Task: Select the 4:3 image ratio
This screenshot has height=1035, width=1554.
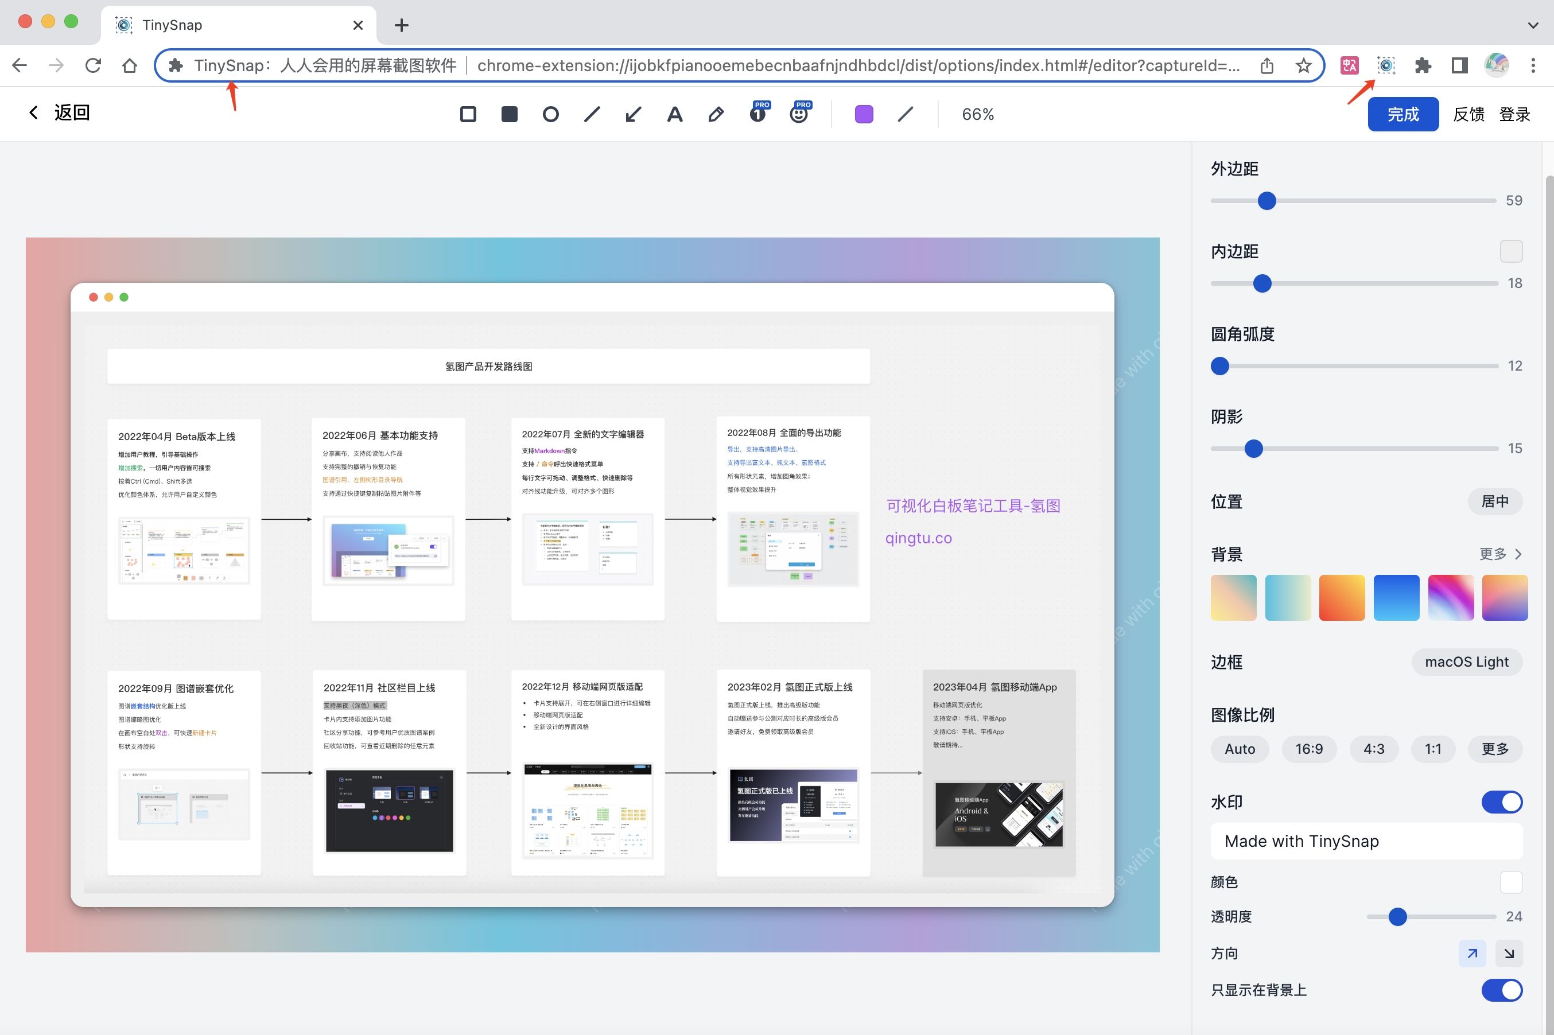Action: [1374, 749]
